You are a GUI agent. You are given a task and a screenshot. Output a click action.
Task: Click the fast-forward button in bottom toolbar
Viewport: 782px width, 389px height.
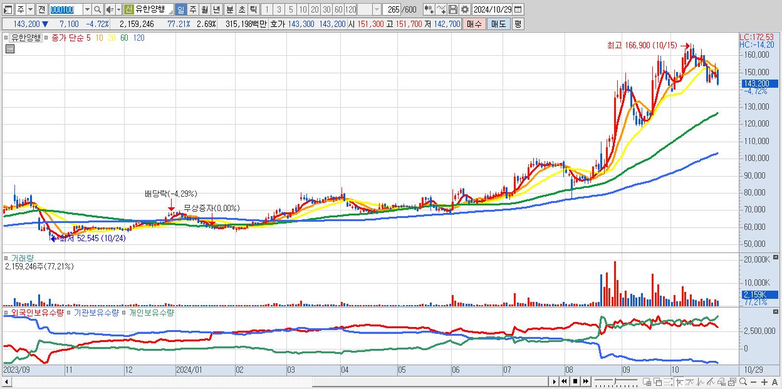pos(585,381)
